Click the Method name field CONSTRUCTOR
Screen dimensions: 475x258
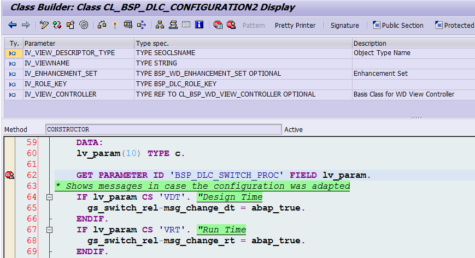[163, 129]
